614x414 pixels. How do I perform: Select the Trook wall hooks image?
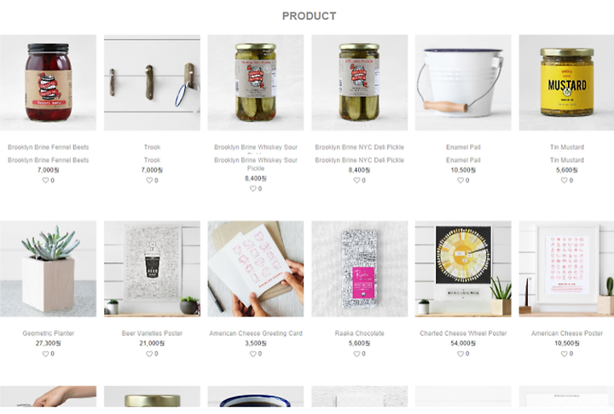coord(152,83)
